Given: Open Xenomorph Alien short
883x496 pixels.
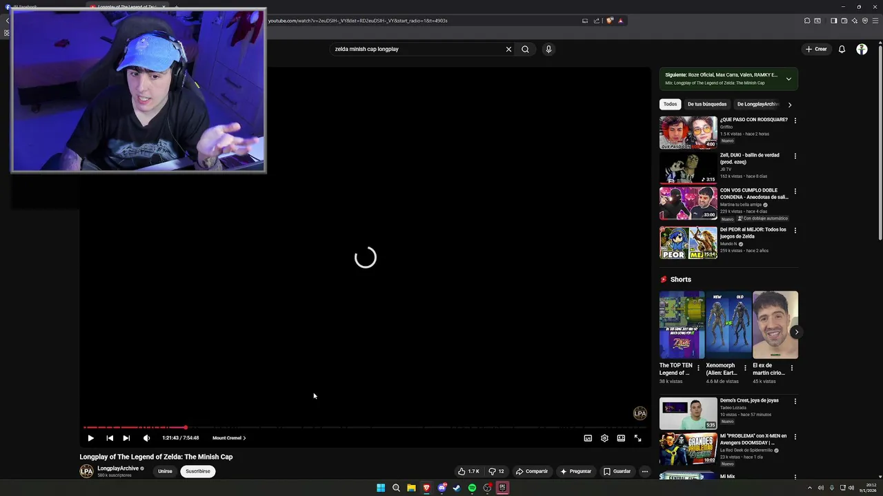Looking at the screenshot, I should [728, 324].
